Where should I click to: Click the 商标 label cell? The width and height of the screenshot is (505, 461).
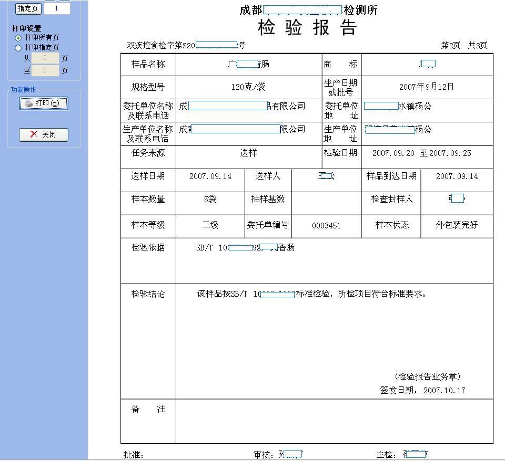[x=341, y=64]
